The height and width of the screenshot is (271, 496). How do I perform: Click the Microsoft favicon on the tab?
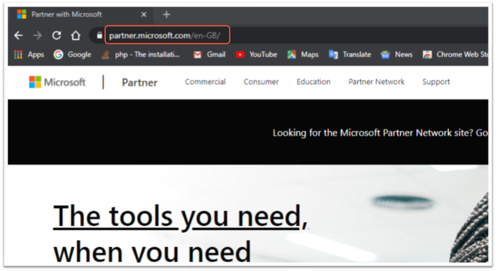point(21,14)
